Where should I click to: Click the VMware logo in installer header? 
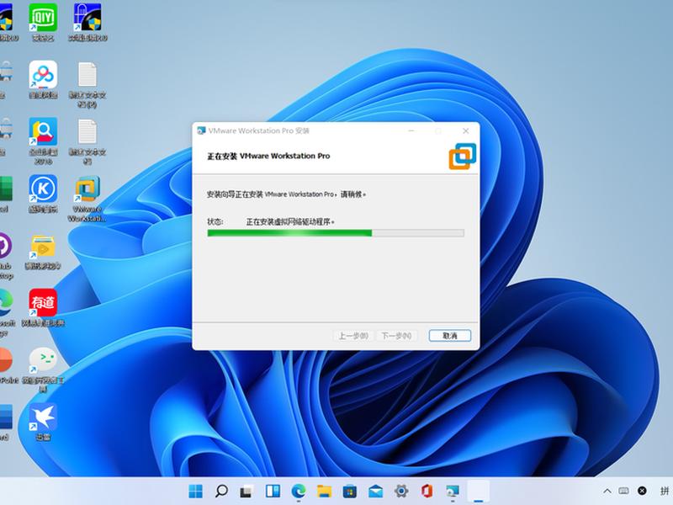463,157
